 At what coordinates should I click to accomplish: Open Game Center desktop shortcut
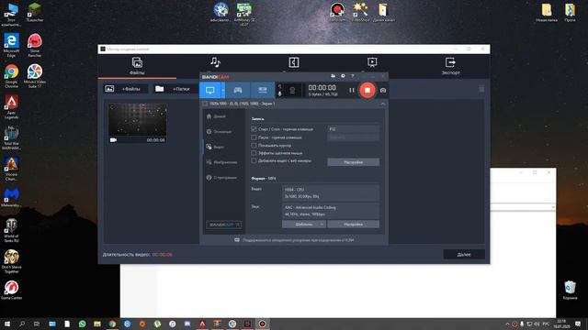point(11,290)
